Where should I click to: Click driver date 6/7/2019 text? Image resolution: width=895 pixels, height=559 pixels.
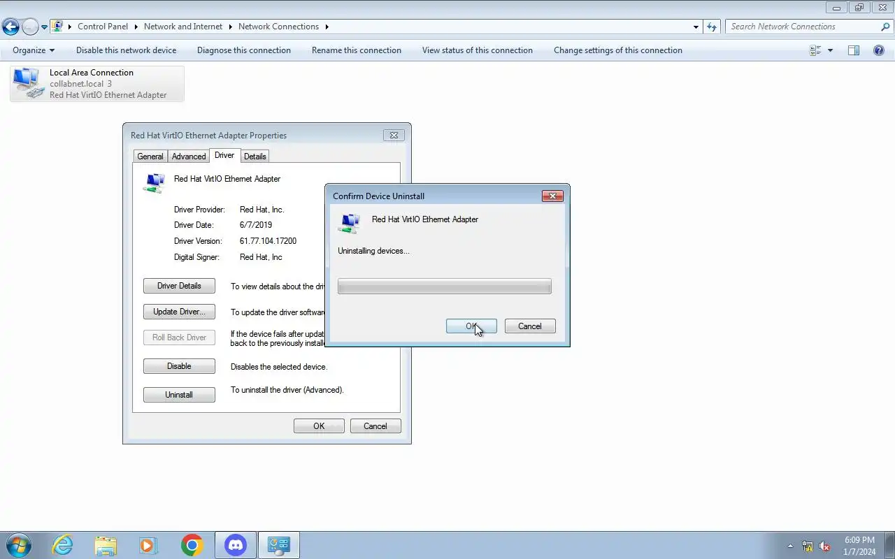pyautogui.click(x=256, y=225)
